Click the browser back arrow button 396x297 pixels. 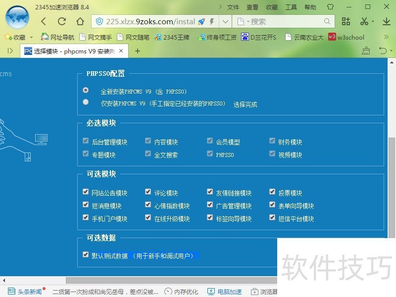click(44, 21)
